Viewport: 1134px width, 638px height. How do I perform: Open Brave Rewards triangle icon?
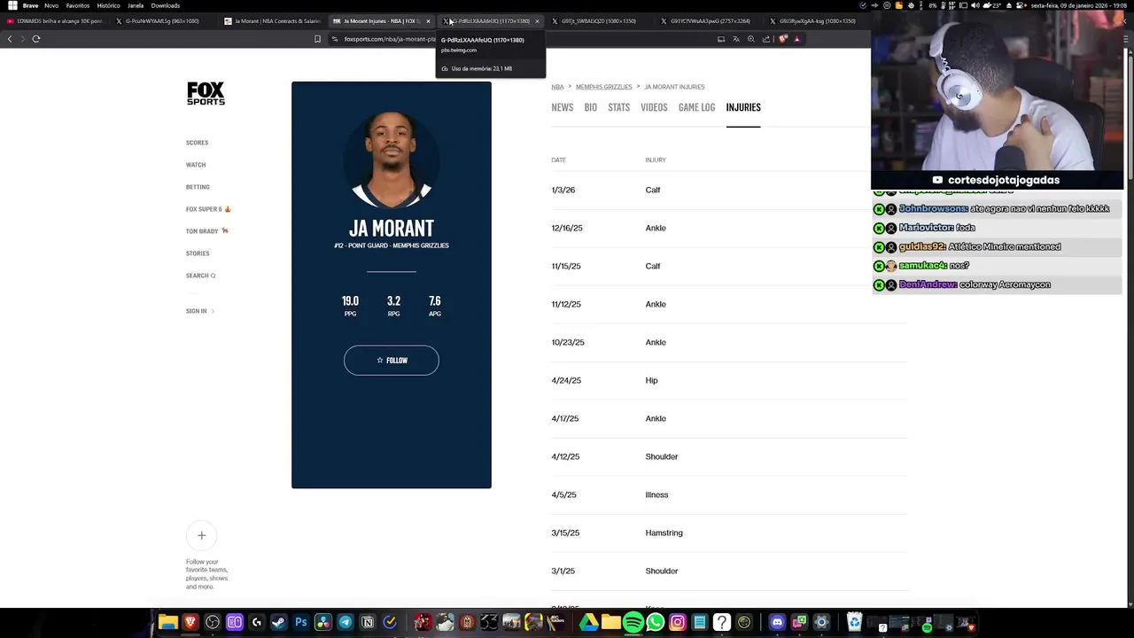click(796, 39)
